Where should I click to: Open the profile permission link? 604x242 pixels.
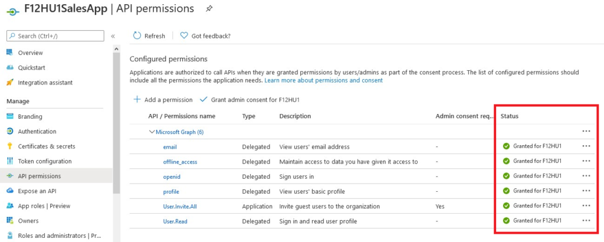pos(171,191)
